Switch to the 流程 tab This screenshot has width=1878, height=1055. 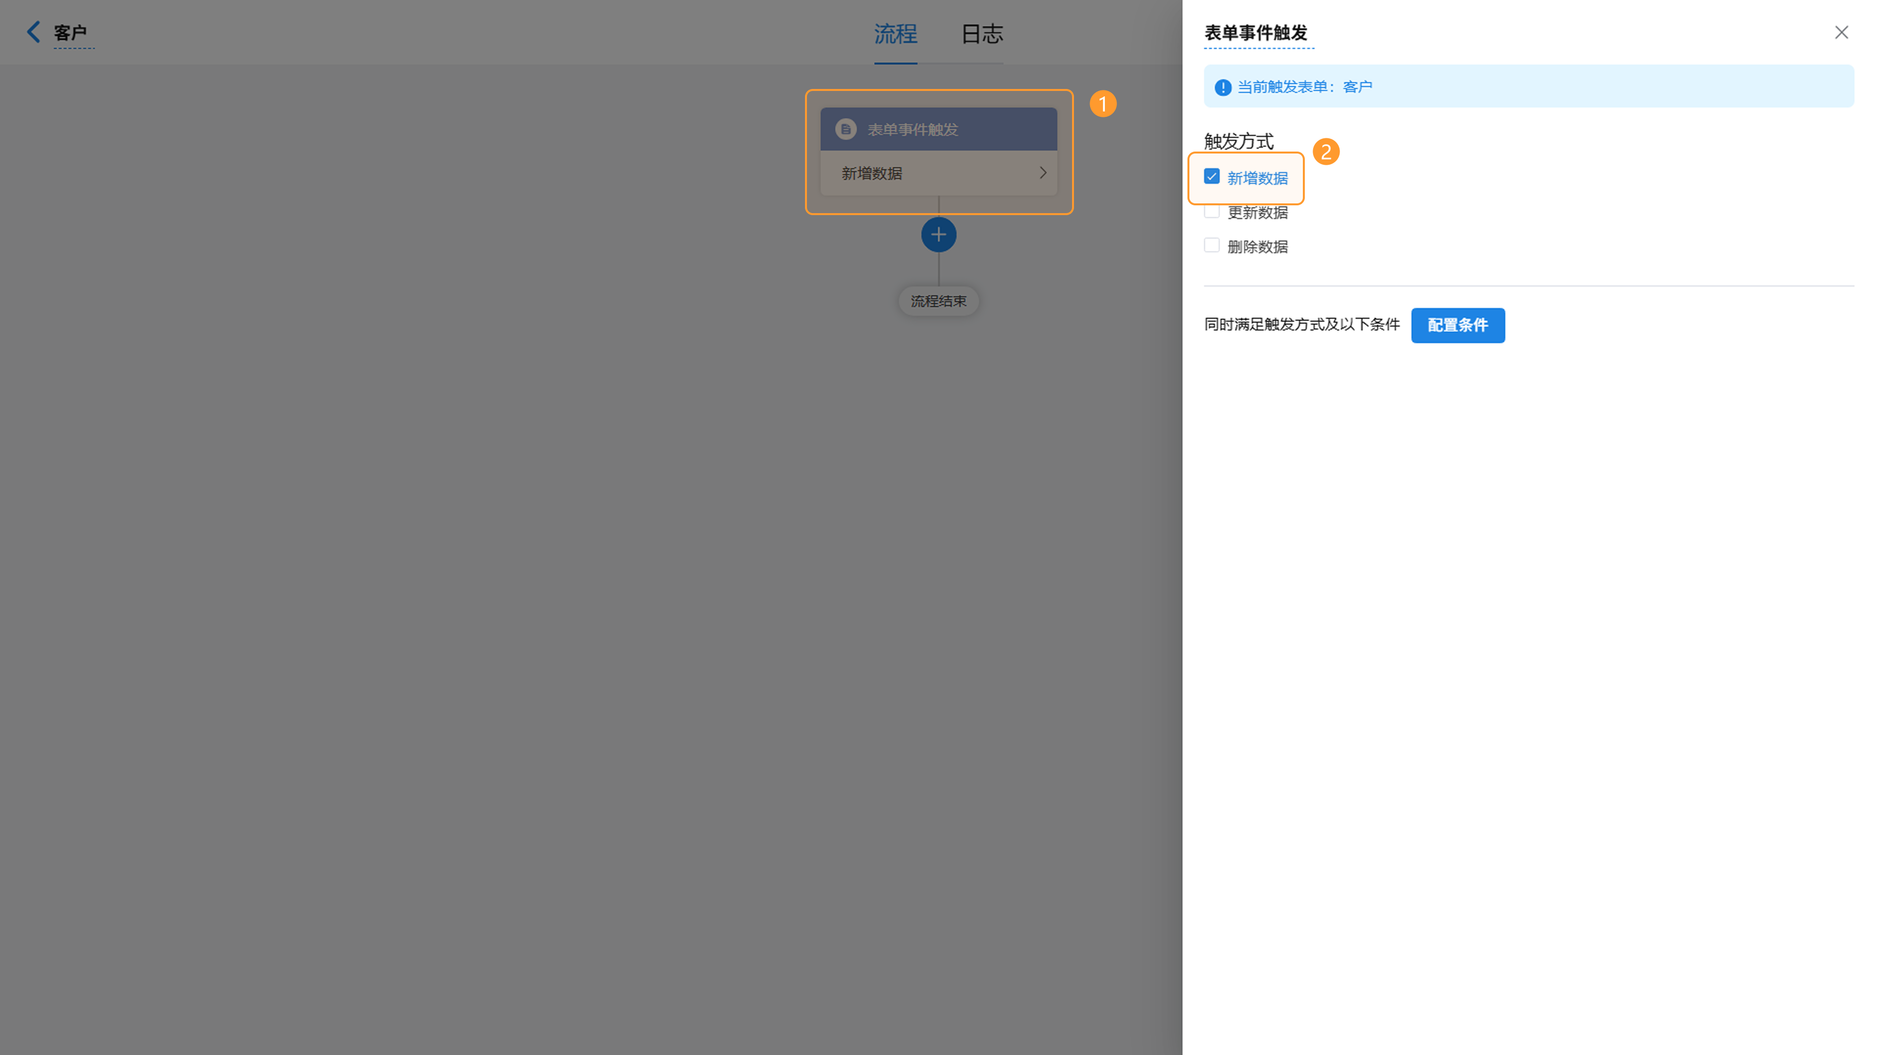pos(895,34)
